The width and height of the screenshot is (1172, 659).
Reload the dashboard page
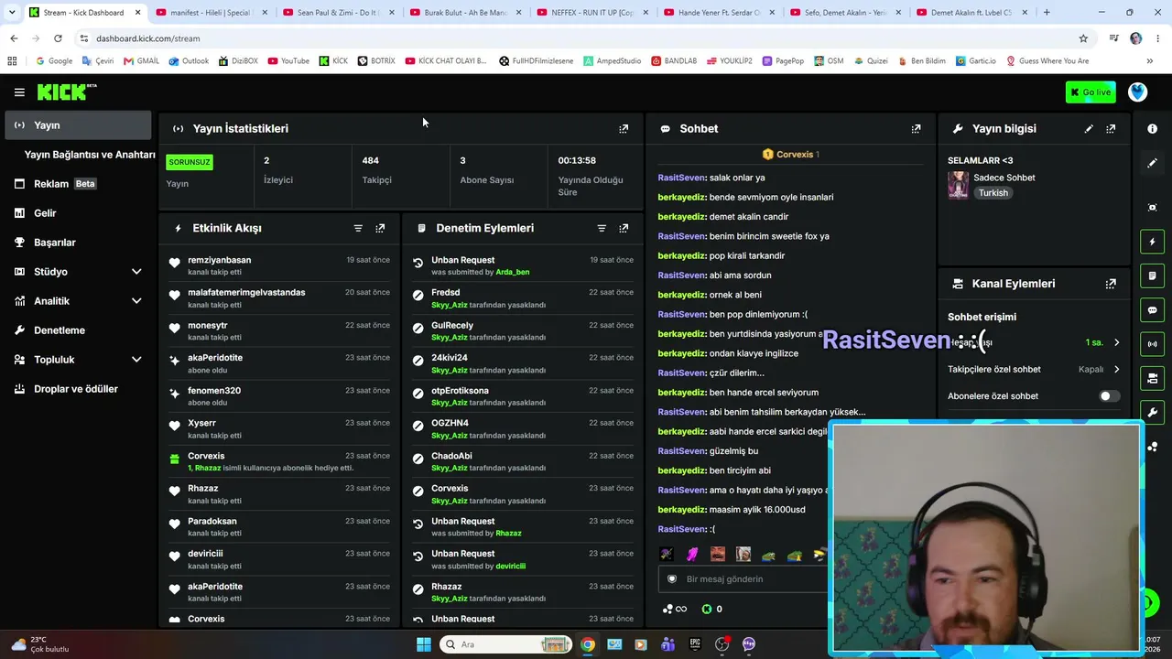pyautogui.click(x=58, y=38)
